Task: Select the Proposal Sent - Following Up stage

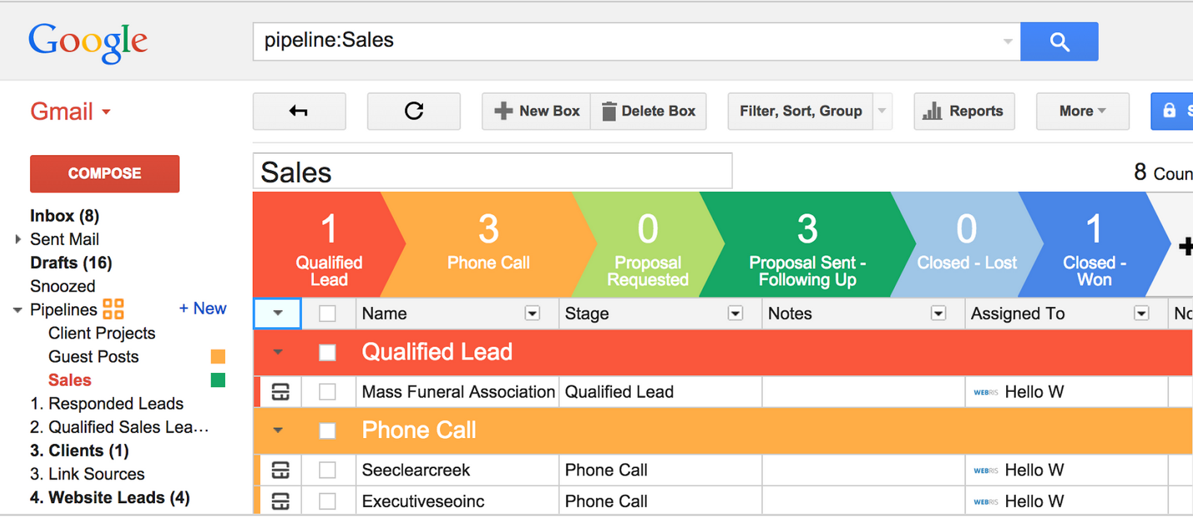Action: click(807, 245)
